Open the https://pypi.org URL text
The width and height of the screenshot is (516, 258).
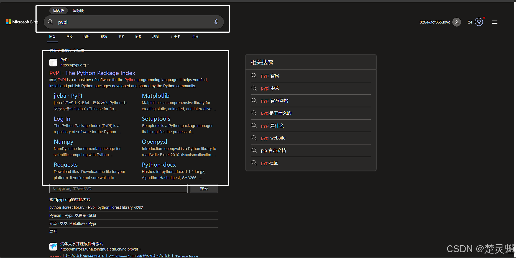click(x=73, y=65)
